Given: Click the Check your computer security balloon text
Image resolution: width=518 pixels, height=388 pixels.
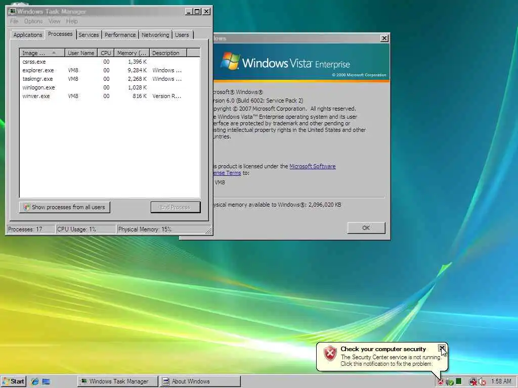Looking at the screenshot, I should click(383, 349).
